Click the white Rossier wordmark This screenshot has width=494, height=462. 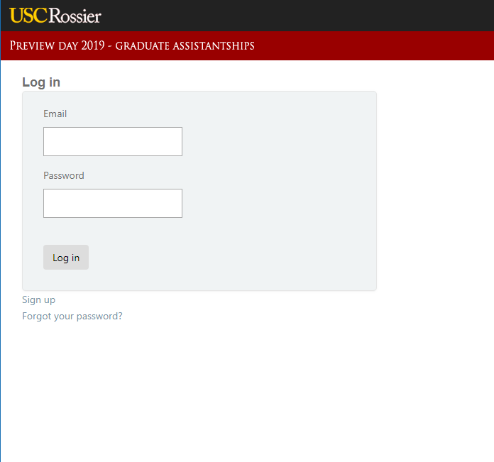(x=75, y=16)
